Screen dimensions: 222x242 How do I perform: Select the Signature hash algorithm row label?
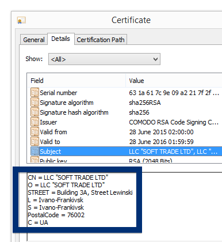coord(74,112)
